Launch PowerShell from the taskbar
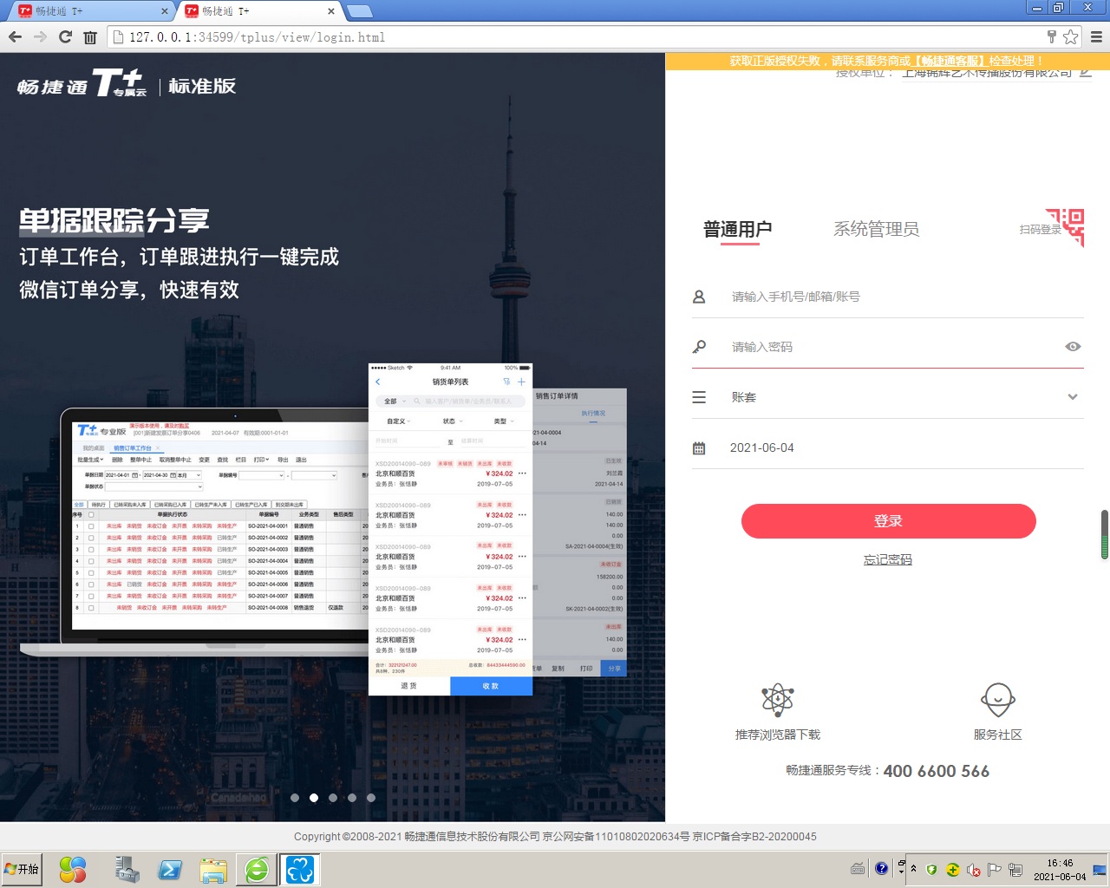Screen dimensions: 1110x888 170,870
